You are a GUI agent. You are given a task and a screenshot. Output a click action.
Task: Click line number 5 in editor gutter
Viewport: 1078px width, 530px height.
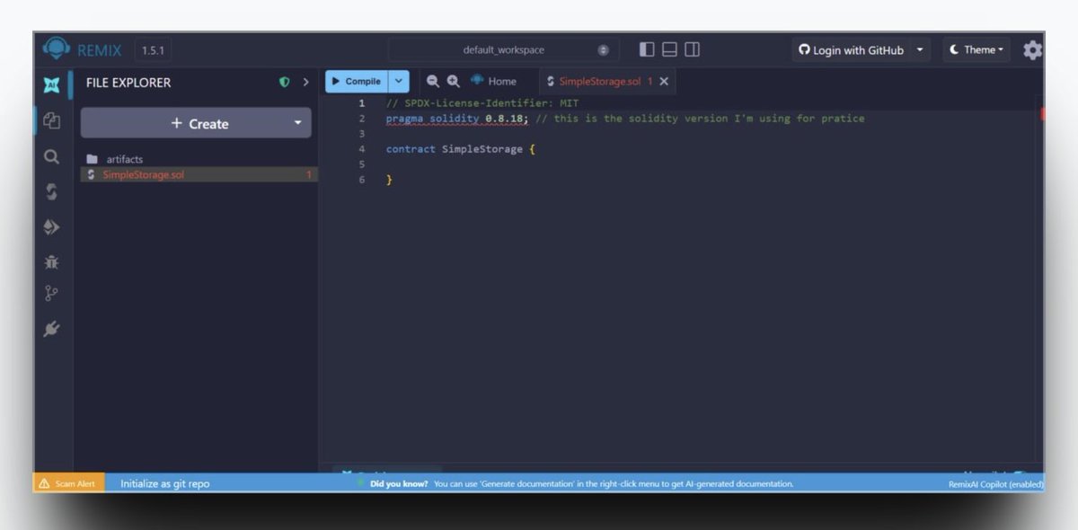(361, 164)
